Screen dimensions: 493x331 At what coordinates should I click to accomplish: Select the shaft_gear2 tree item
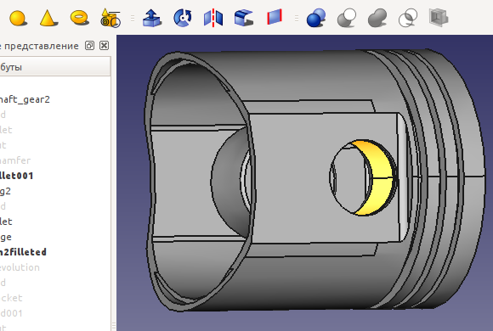(25, 99)
